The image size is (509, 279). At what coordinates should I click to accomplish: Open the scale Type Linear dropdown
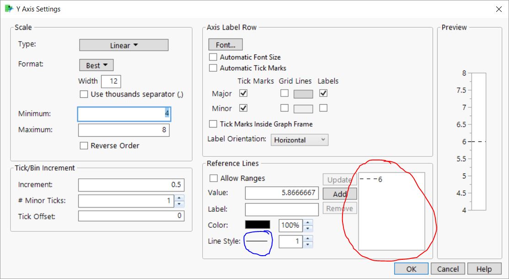point(123,45)
